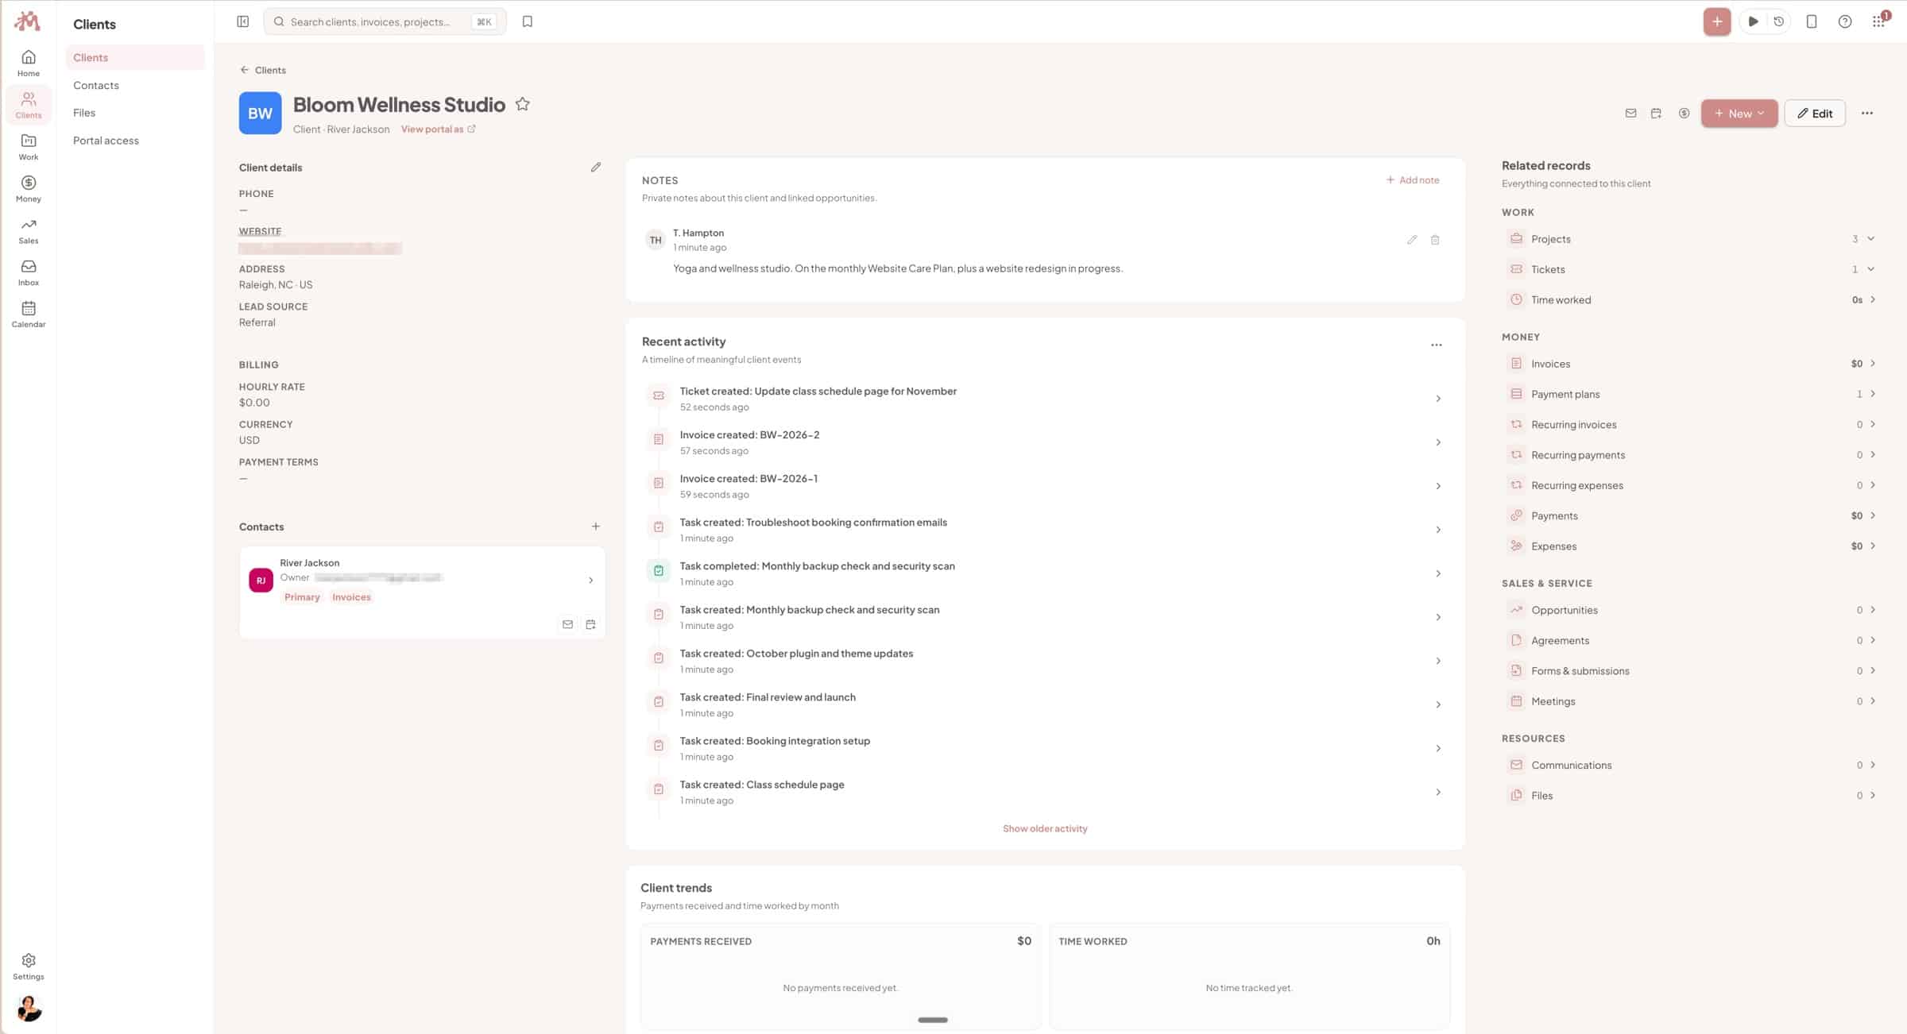Open the Sales section icon

[29, 231]
